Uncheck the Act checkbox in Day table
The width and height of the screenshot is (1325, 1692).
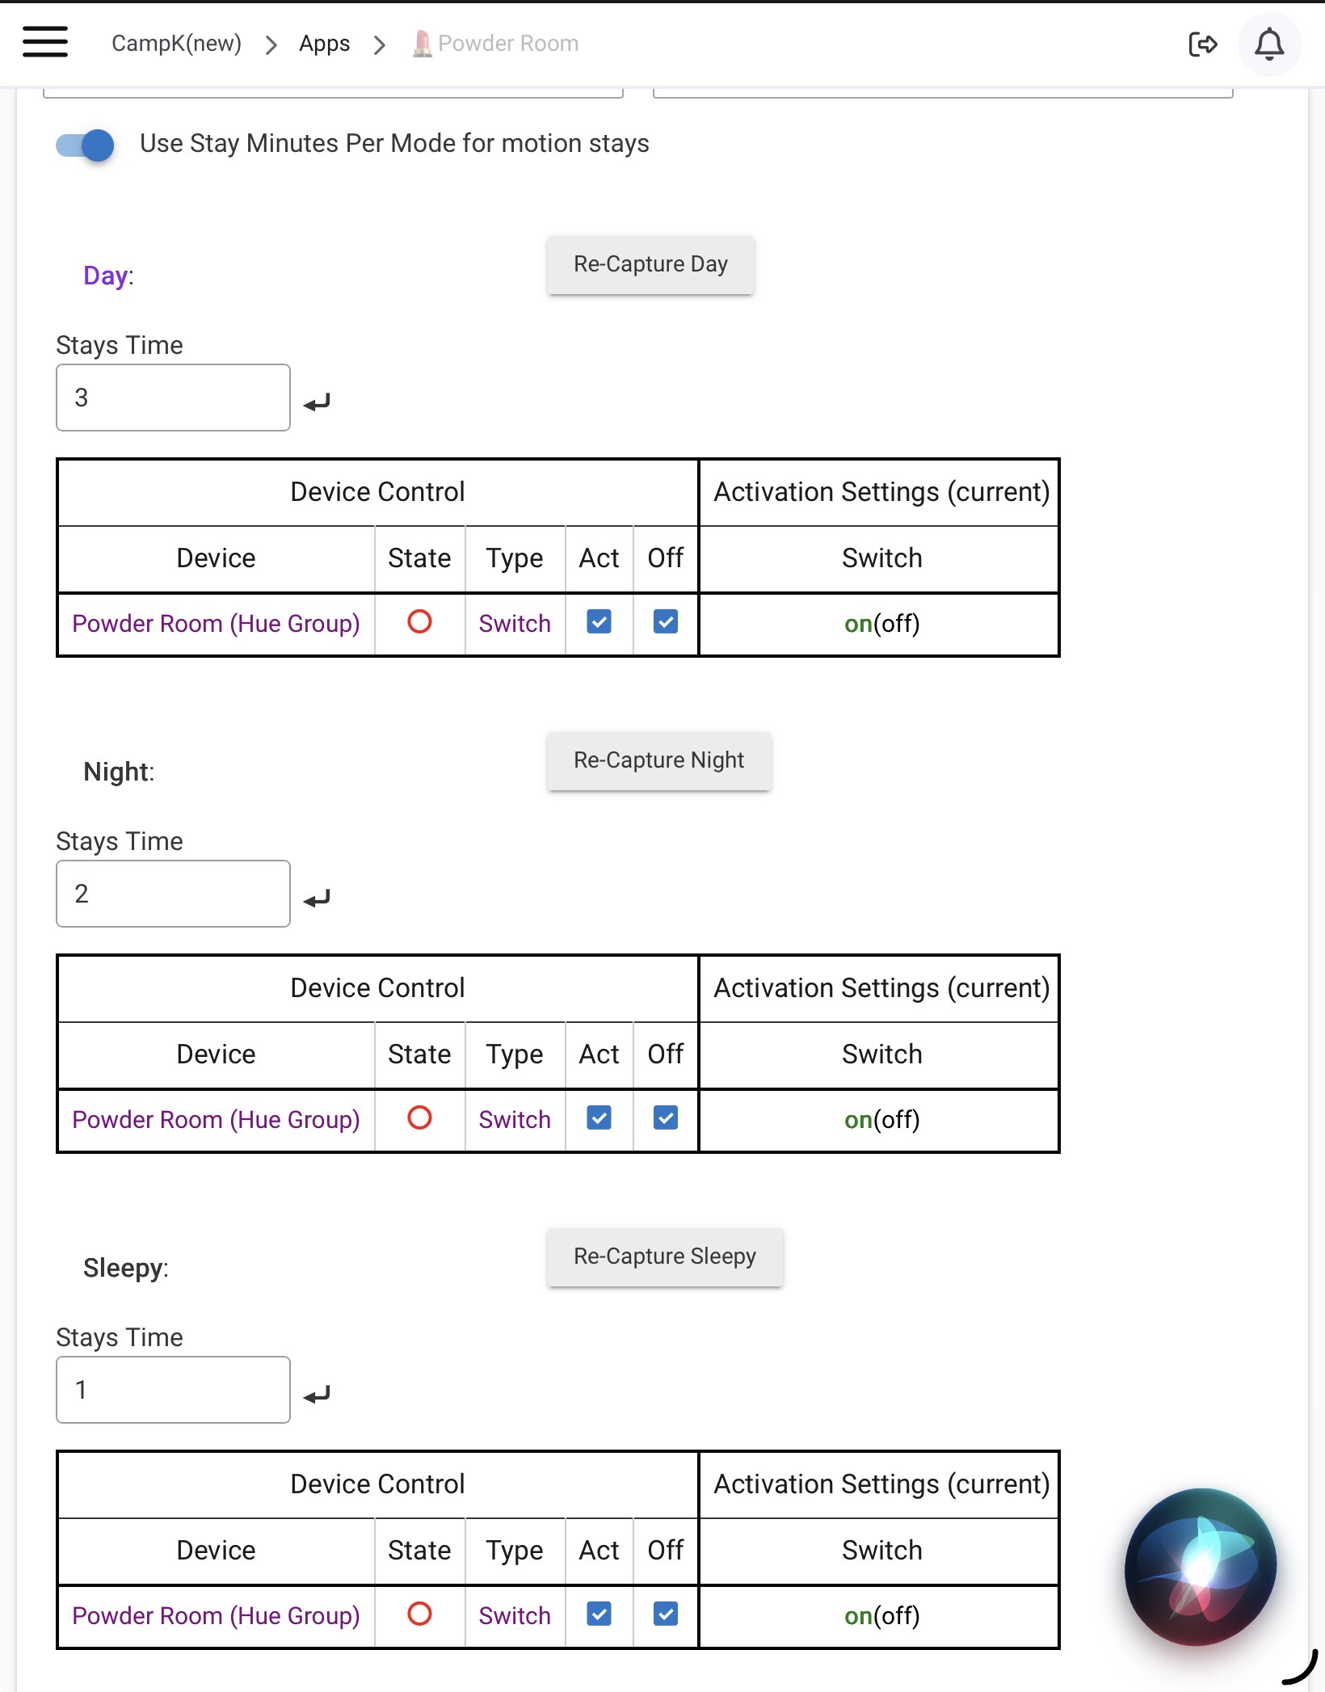[599, 622]
